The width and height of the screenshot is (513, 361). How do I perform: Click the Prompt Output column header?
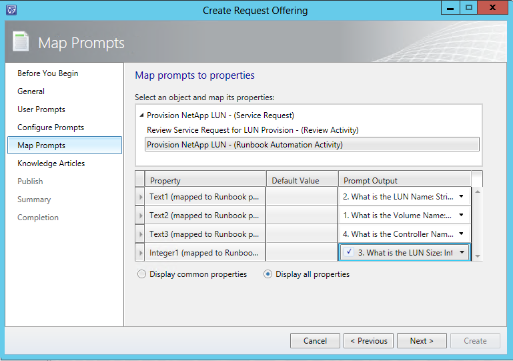405,179
